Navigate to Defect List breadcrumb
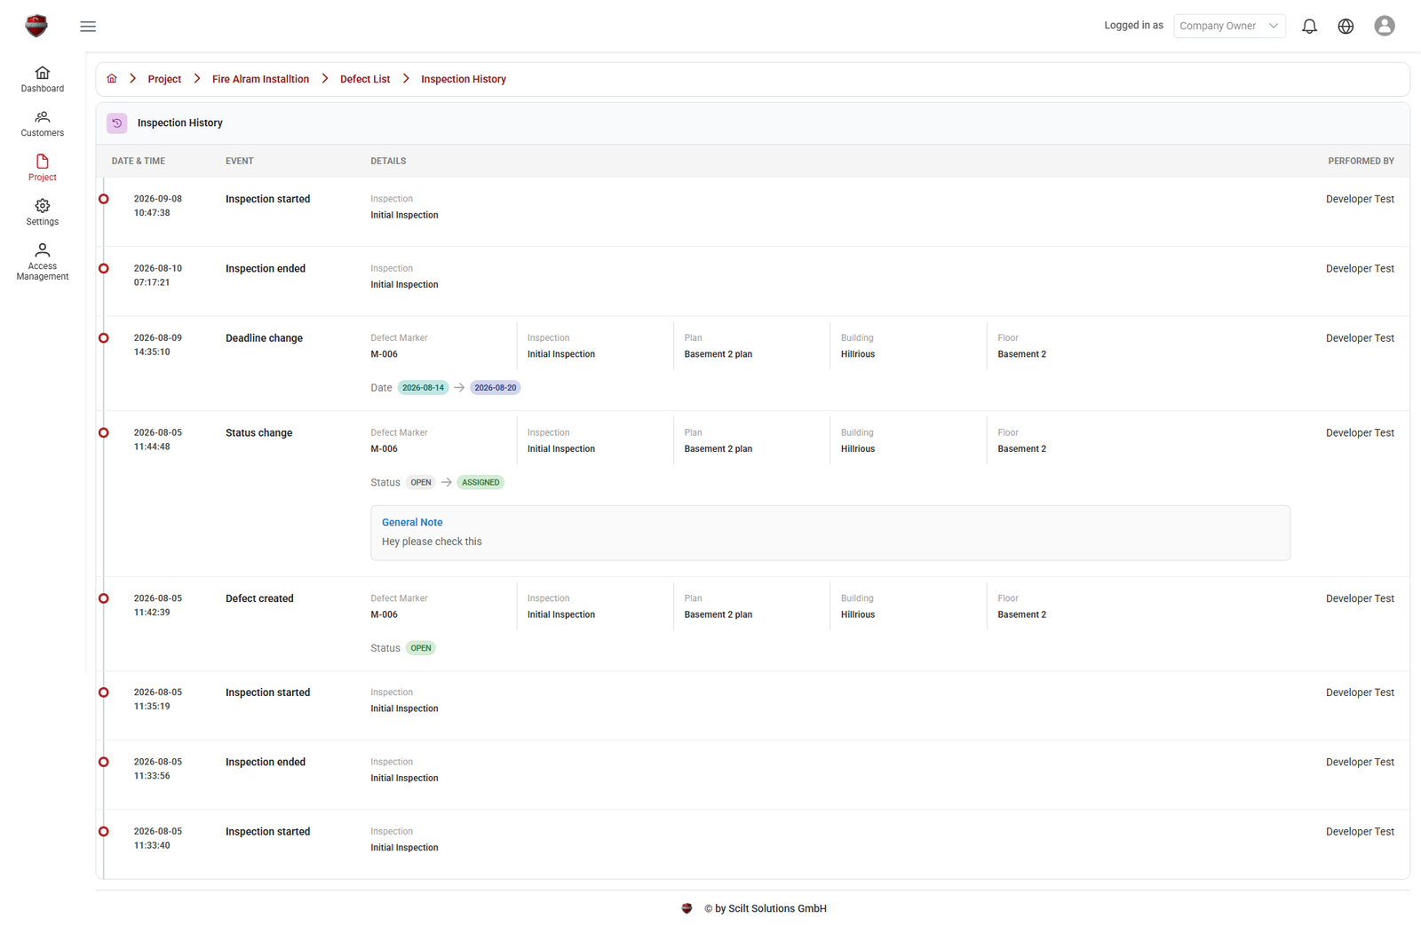 (x=365, y=79)
